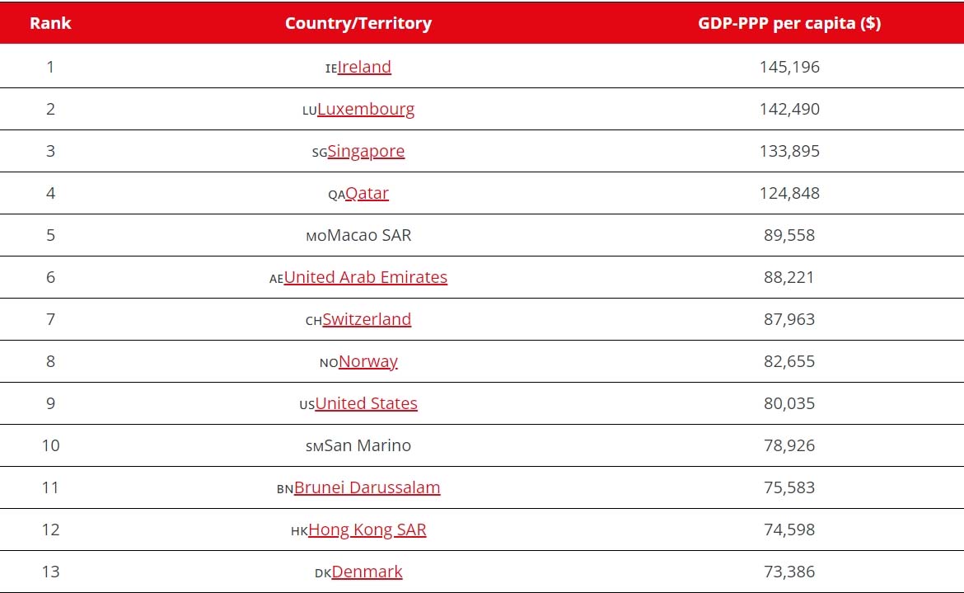The image size is (964, 593).
Task: Select the Macao SAR row text
Action: click(x=369, y=235)
